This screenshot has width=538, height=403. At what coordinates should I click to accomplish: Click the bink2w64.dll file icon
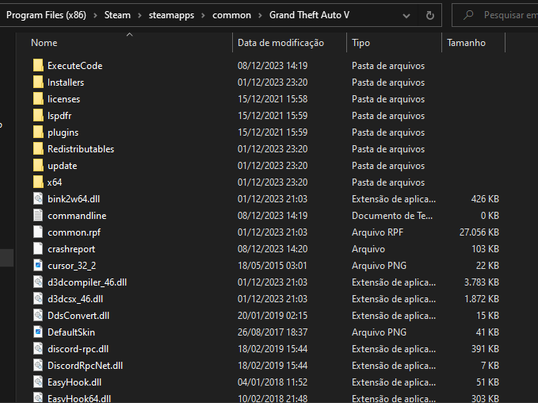click(38, 198)
